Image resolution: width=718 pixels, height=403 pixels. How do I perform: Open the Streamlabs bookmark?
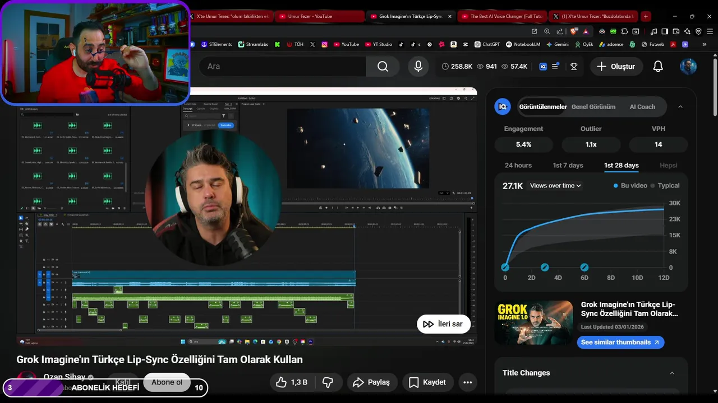[x=254, y=44]
